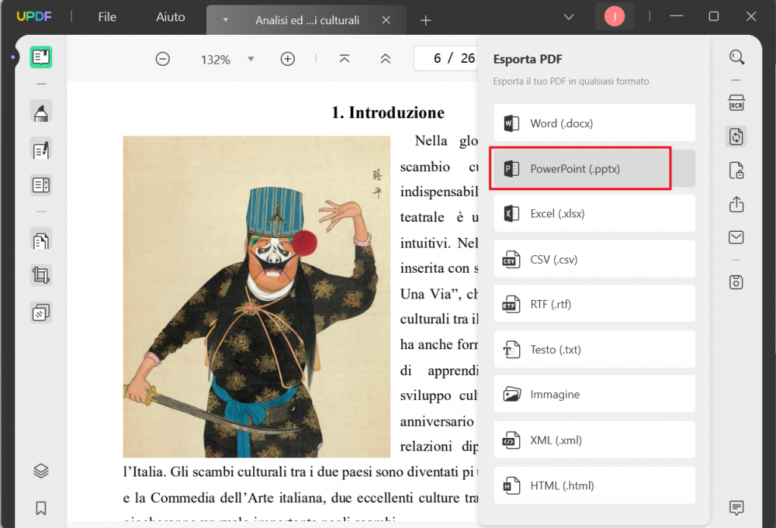
Task: Switch to the Analisi ed ...i culturali tab
Action: pos(307,20)
